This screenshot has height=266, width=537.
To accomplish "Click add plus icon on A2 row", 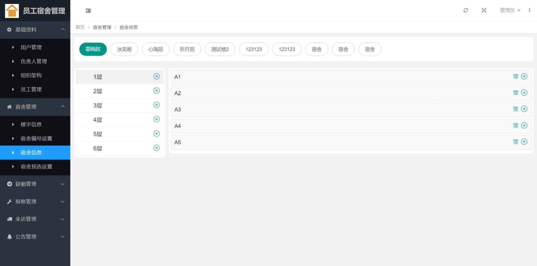I will coord(524,93).
